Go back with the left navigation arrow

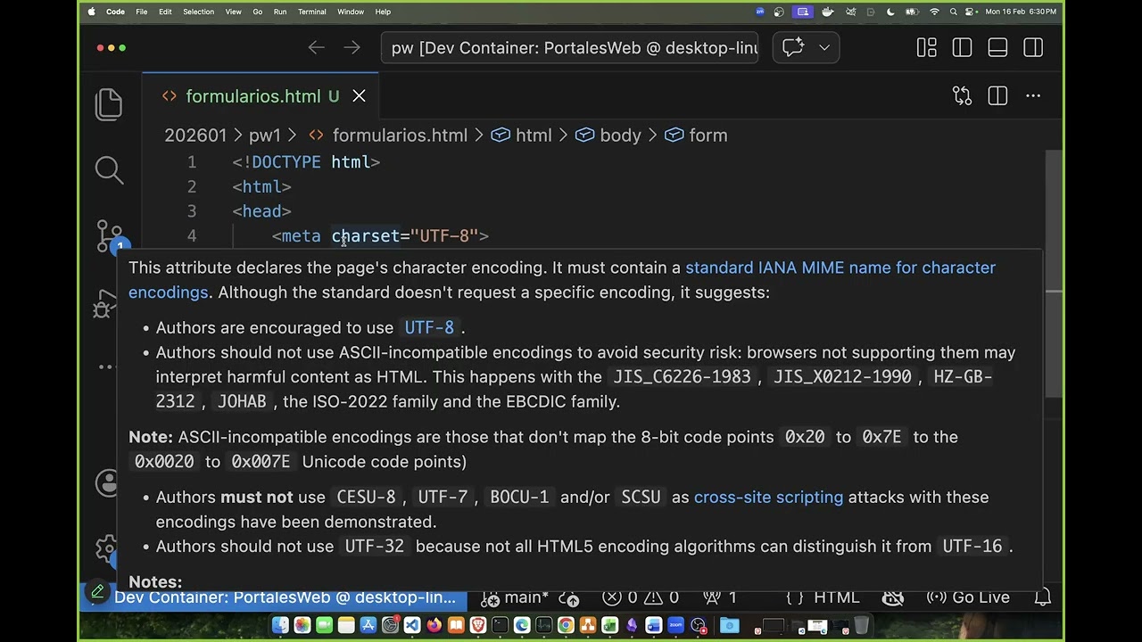[x=316, y=47]
